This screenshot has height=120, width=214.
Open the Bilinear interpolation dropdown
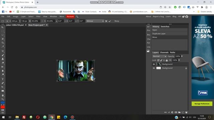(x=95, y=21)
